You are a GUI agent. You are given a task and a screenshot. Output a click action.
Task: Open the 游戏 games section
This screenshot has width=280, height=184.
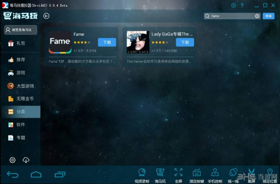20,72
